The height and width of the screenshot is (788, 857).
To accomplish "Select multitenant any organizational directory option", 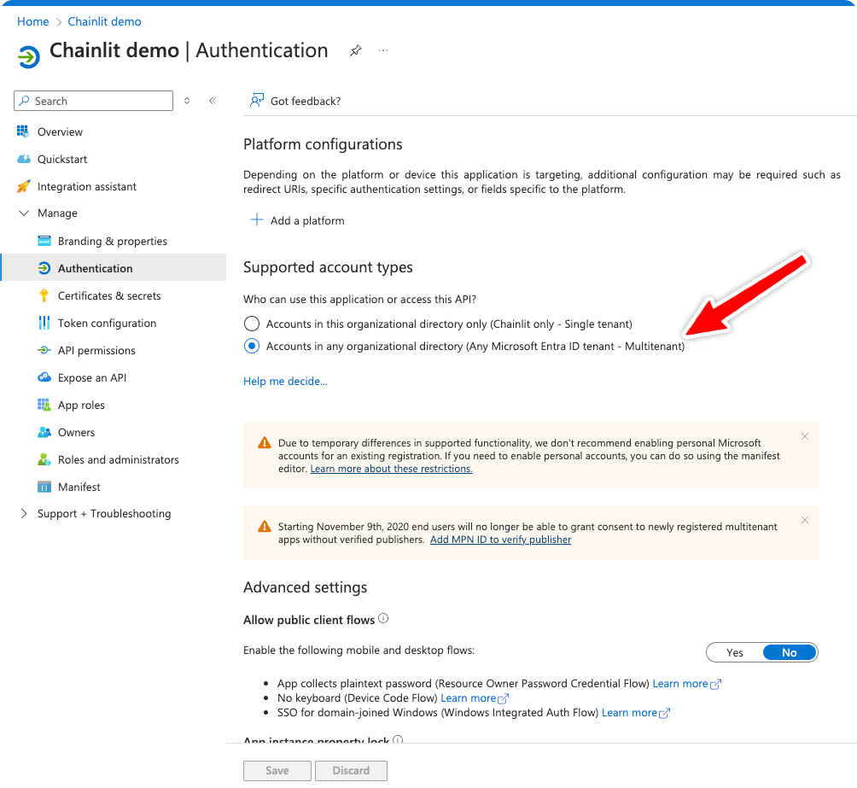I will point(252,346).
